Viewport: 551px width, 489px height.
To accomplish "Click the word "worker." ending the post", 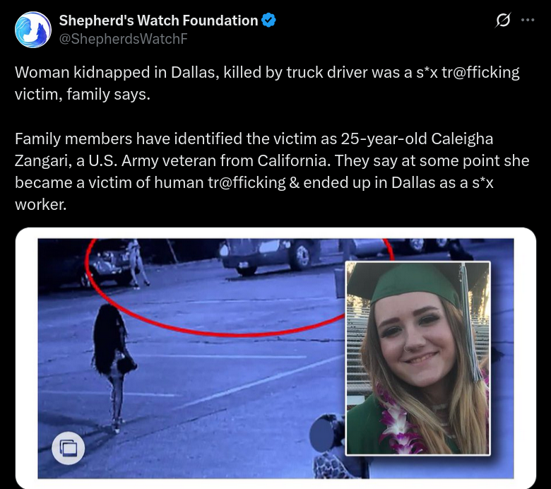I will click(41, 205).
